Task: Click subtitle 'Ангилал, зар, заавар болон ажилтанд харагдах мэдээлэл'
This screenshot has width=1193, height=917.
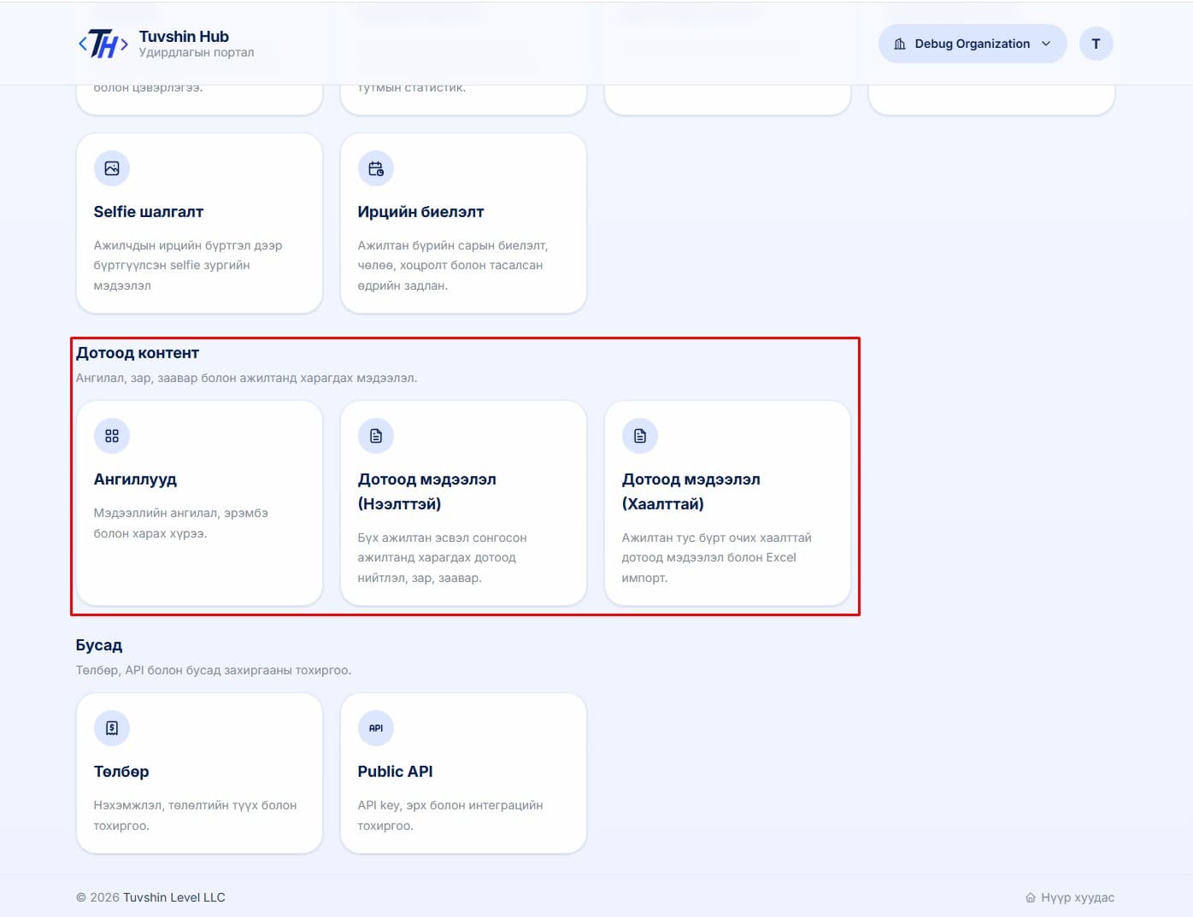Action: click(247, 378)
